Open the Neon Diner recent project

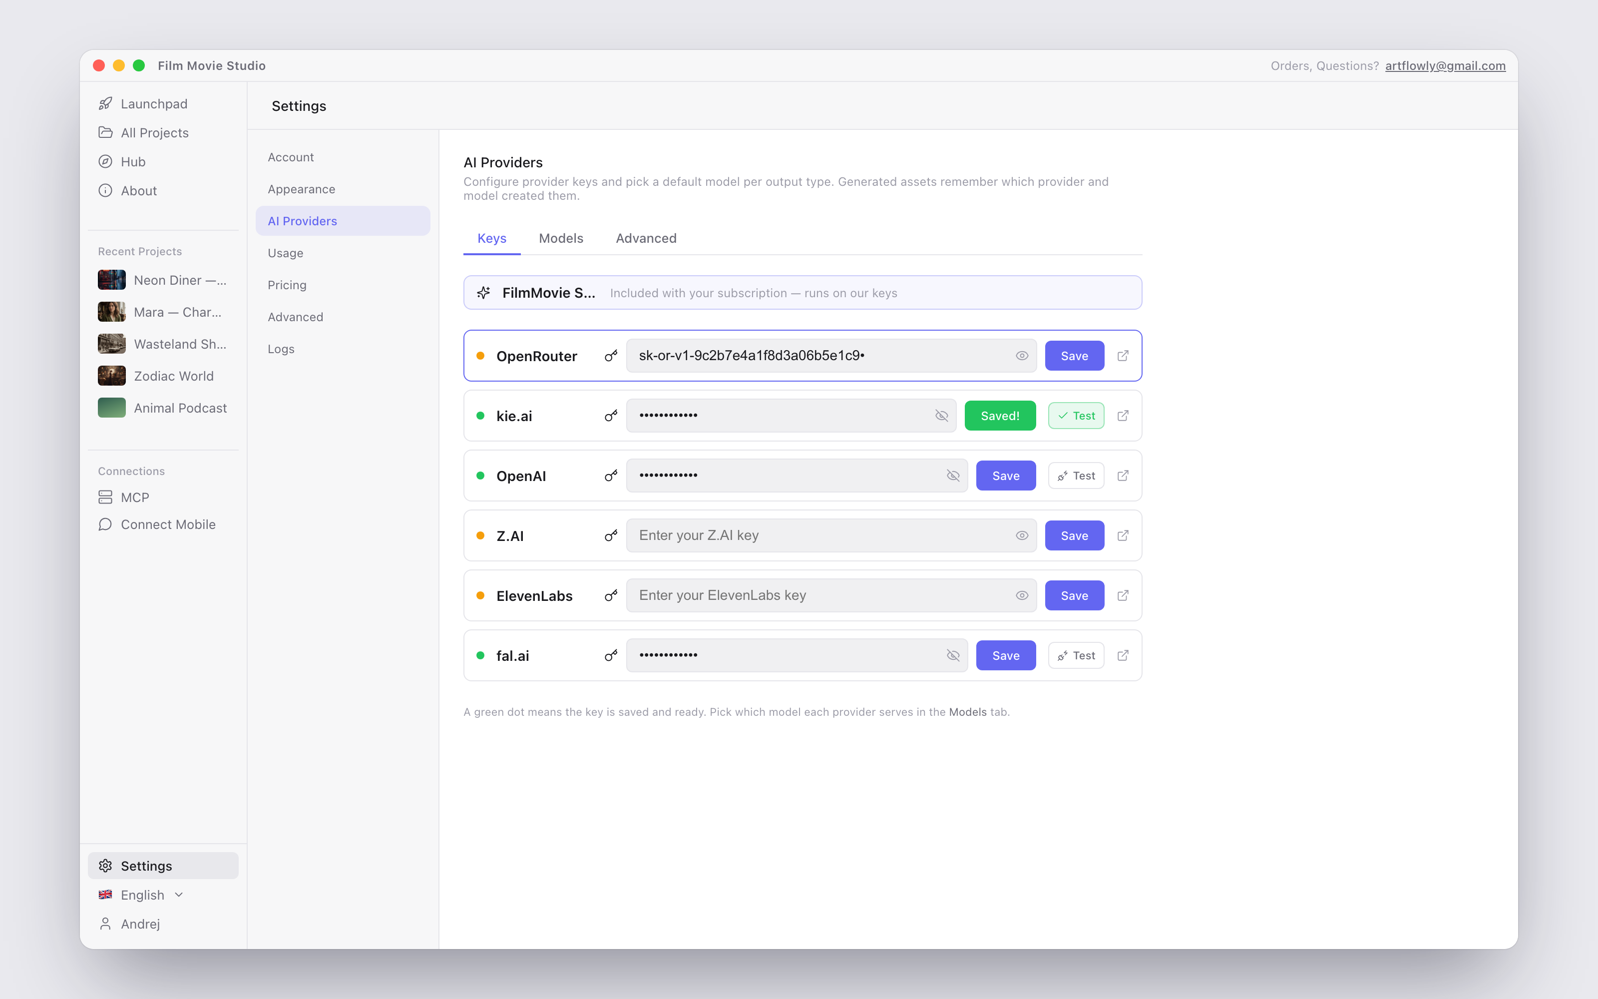163,280
